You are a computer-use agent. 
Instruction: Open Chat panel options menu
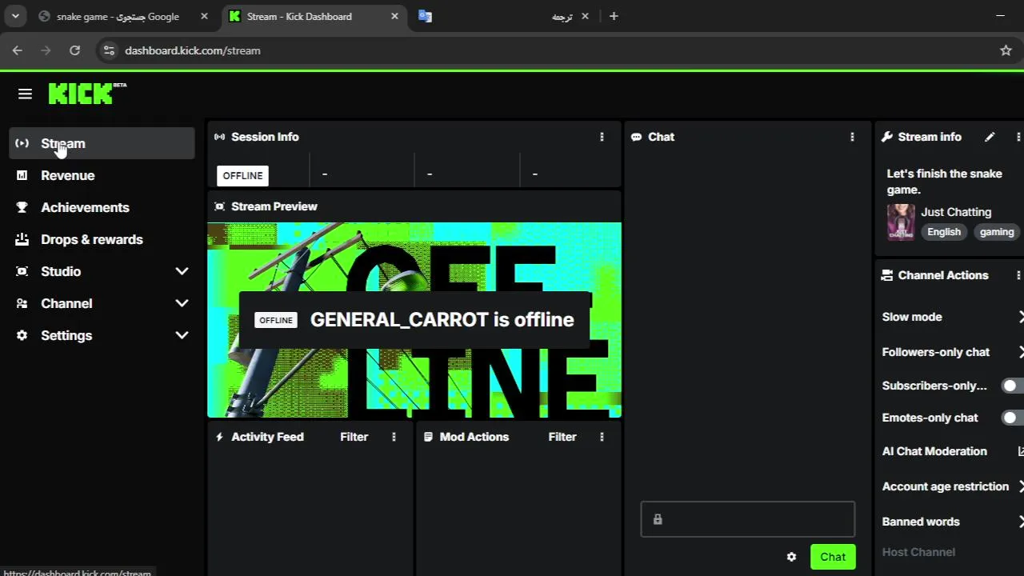pos(852,137)
